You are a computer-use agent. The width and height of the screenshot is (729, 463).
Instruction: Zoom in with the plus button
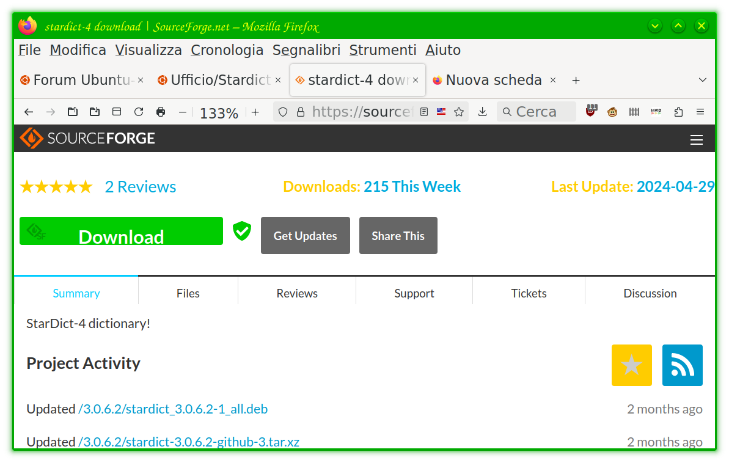point(255,112)
